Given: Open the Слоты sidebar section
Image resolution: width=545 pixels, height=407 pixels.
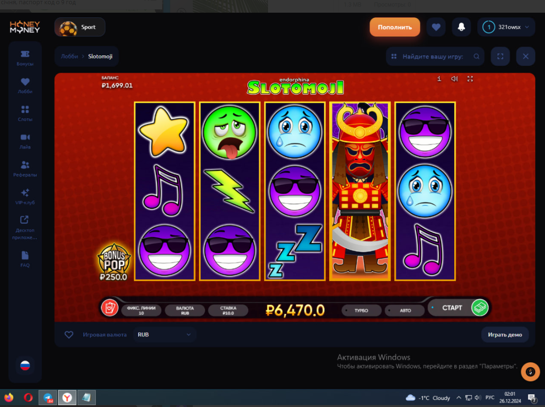Looking at the screenshot, I should coord(25,114).
